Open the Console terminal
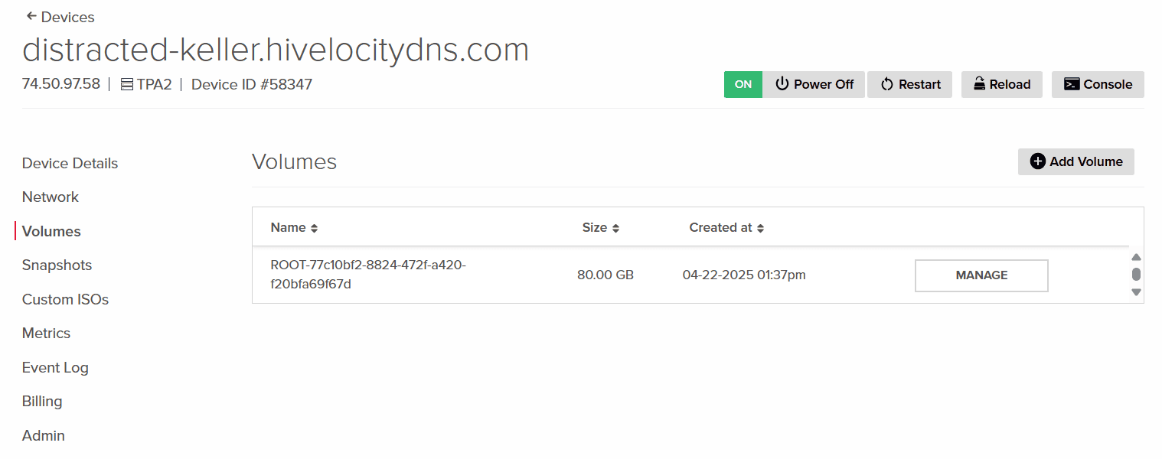 pyautogui.click(x=1098, y=84)
